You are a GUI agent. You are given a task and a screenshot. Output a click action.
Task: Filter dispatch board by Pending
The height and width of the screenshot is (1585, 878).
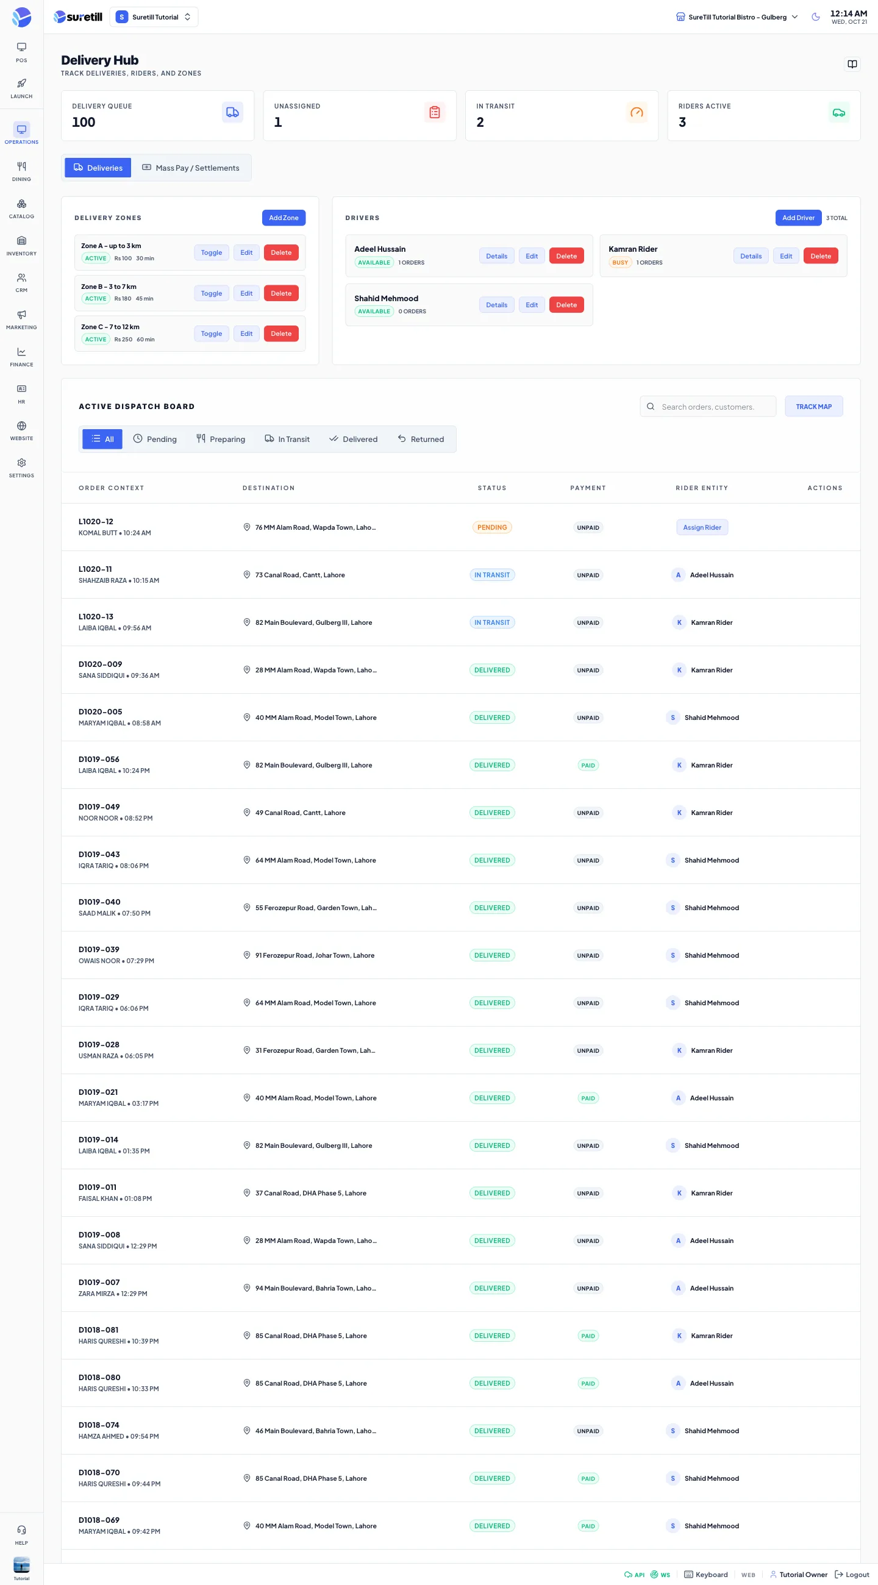click(155, 439)
